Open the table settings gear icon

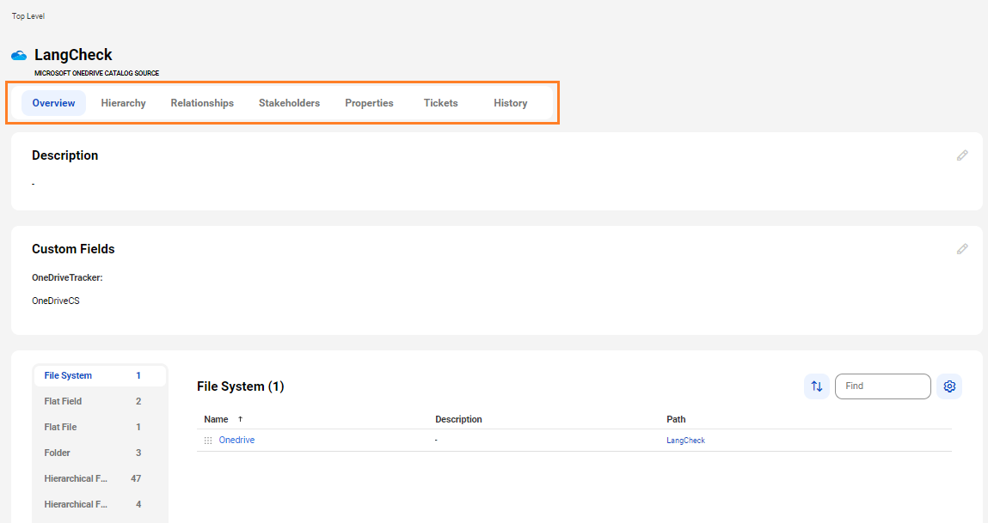(x=949, y=386)
